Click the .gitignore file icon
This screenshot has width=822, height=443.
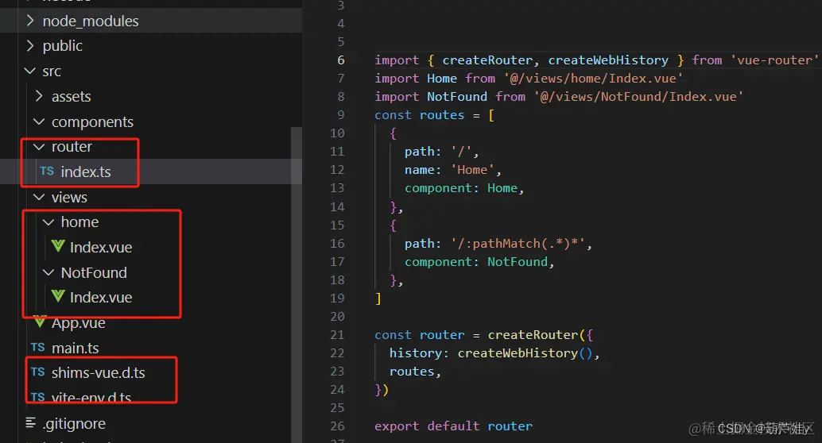tap(31, 422)
